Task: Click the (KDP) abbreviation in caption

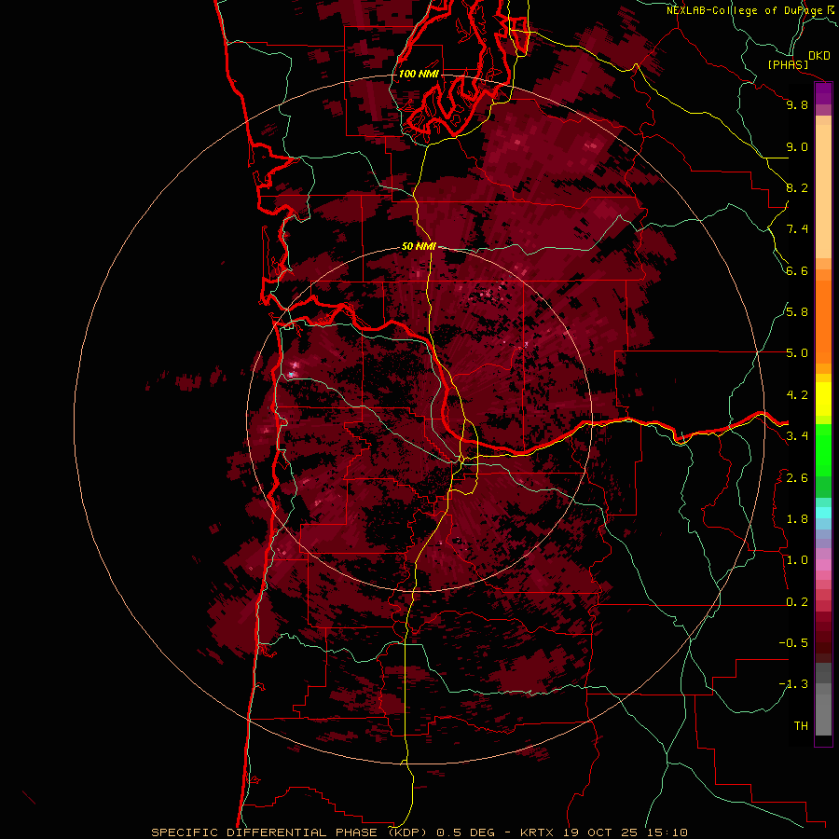Action: click(409, 832)
